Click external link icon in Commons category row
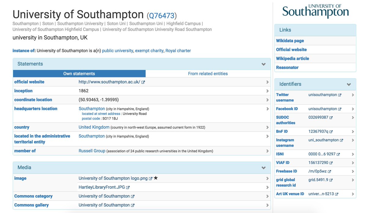Screen dimensions: 367x213 click(133, 197)
